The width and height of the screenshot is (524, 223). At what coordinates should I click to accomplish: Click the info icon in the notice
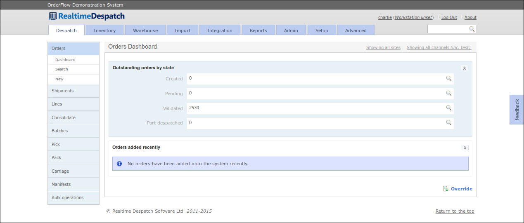tap(119, 164)
